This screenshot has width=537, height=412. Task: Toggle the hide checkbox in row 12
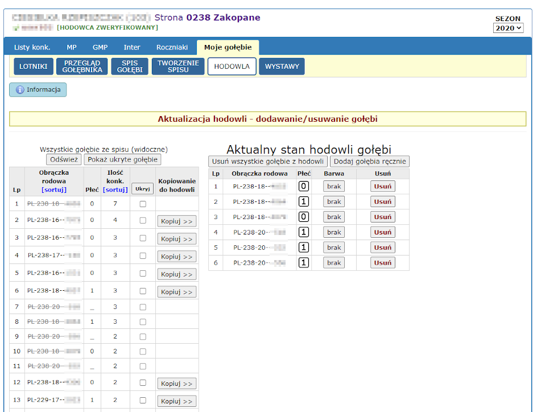point(143,383)
